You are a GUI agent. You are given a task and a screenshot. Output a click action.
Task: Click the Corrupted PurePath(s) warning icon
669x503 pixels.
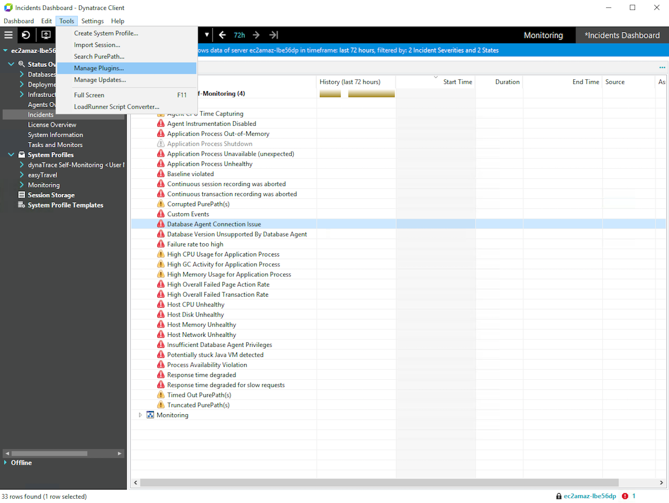click(161, 204)
